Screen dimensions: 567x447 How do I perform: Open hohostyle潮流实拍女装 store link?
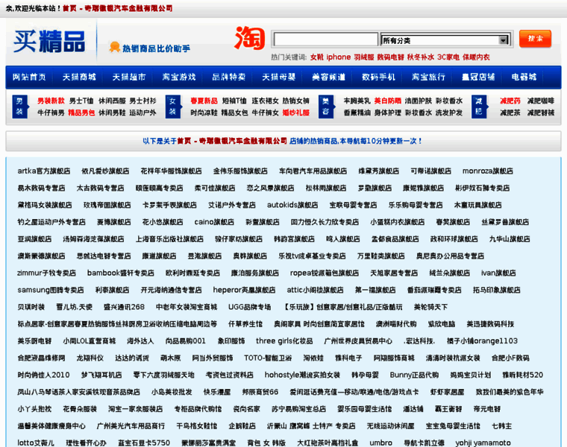(x=302, y=375)
